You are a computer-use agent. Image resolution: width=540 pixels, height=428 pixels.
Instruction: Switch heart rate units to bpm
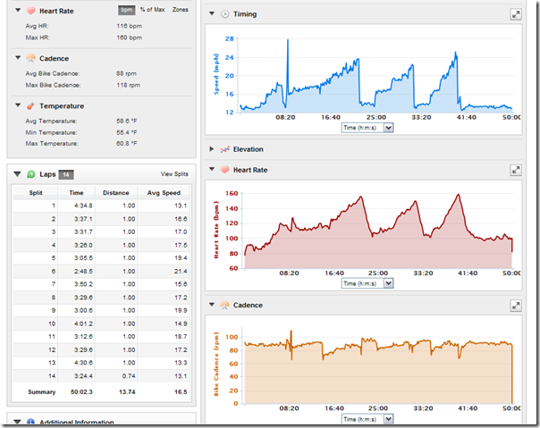point(127,9)
